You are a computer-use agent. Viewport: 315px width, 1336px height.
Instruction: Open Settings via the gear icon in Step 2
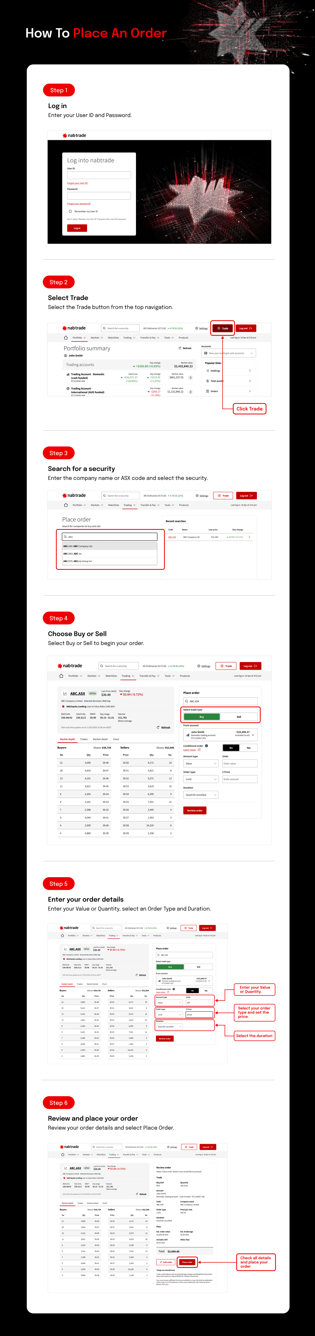[197, 328]
